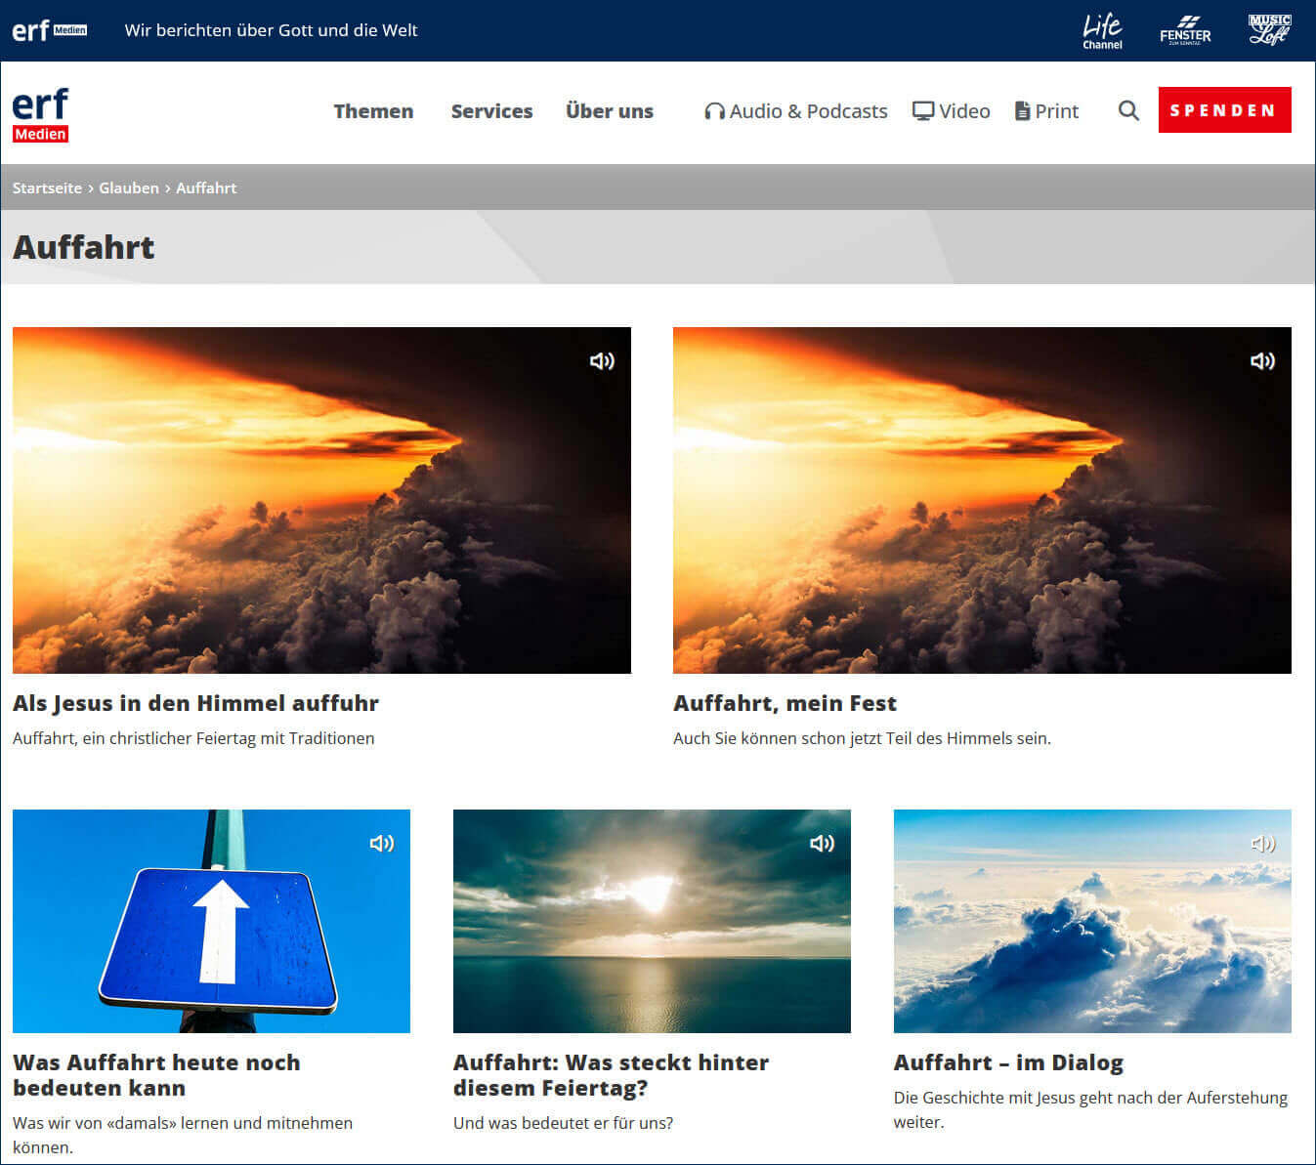The height and width of the screenshot is (1165, 1316).
Task: Click text 'Und was bedeutet er für uns?'
Action: [563, 1123]
